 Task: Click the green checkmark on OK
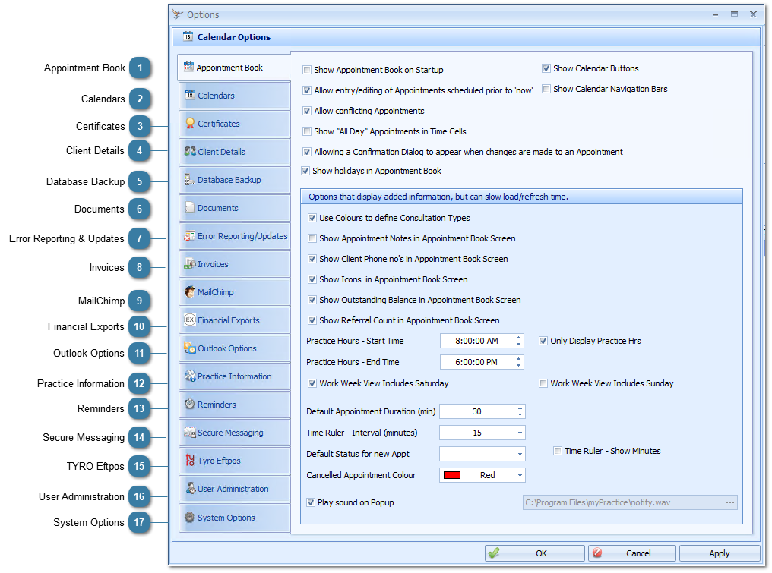(494, 553)
